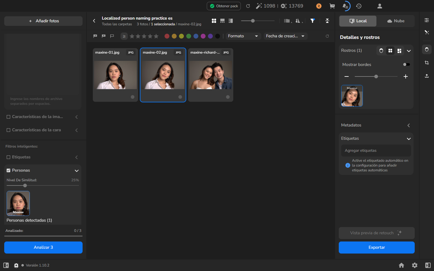Open the history clock icon
The image size is (434, 271).
[359, 6]
